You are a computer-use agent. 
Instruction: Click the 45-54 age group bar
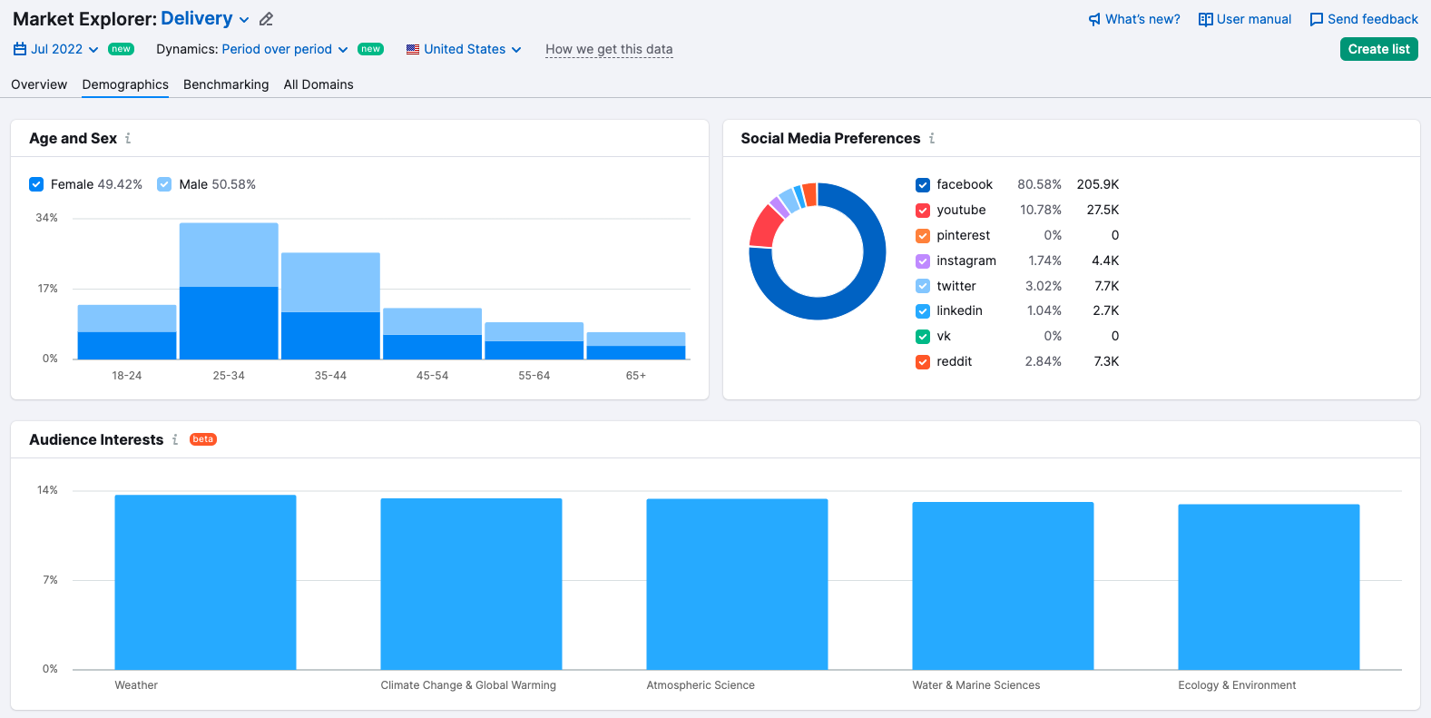[x=432, y=334]
